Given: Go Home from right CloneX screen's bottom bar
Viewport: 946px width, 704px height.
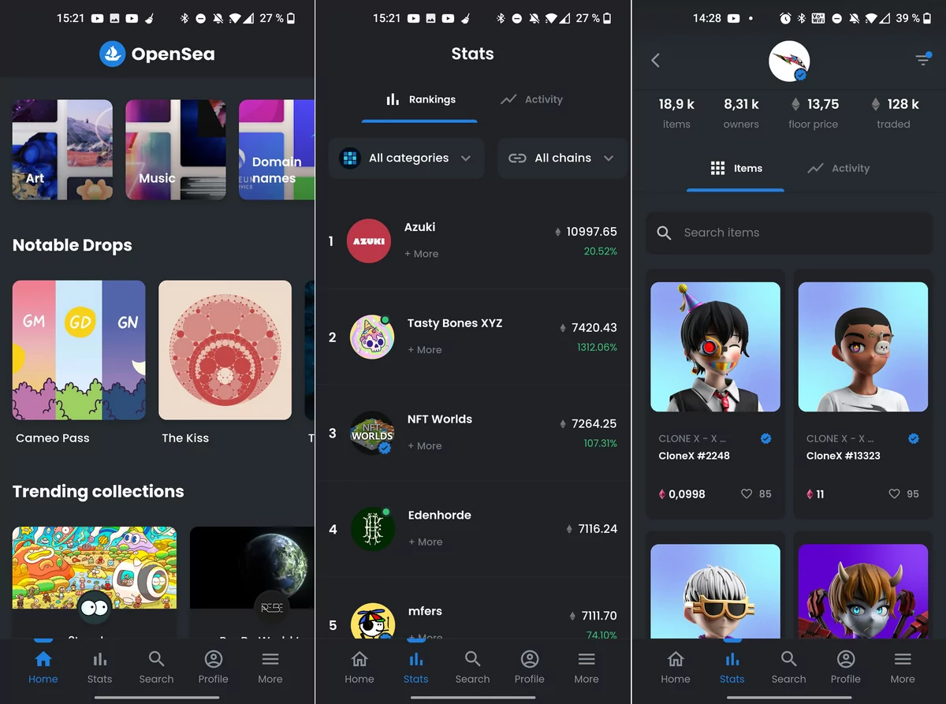Looking at the screenshot, I should [x=676, y=667].
